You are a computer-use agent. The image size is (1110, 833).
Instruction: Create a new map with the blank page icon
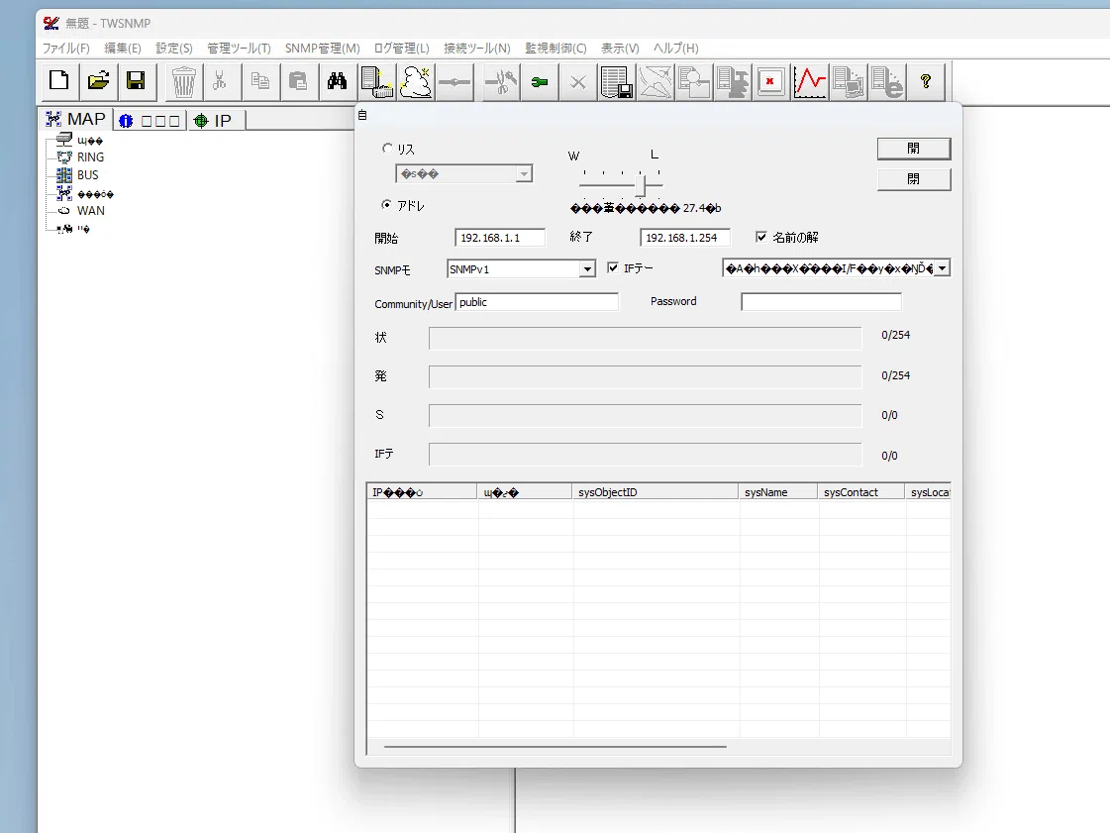coord(59,81)
